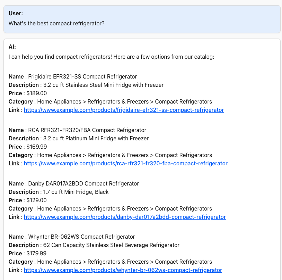Click the AI: label
This screenshot has width=282, height=280.
(x=11, y=47)
